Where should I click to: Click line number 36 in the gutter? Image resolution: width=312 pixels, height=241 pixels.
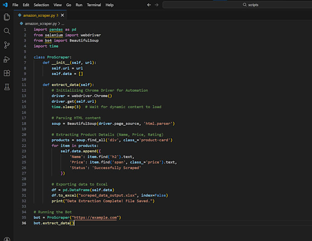(x=24, y=223)
